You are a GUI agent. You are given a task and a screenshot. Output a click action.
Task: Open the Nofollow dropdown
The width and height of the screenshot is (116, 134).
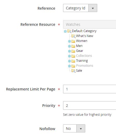tap(74, 129)
